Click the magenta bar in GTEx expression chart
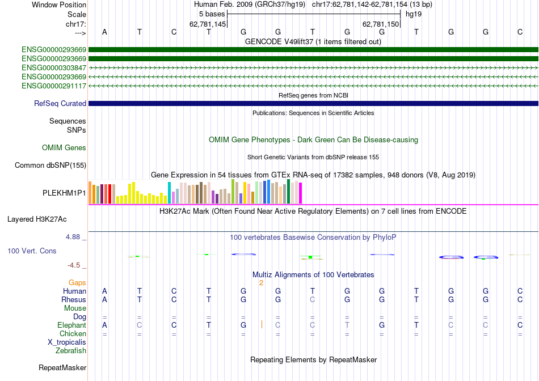Viewport: 539px width, 381px height. (x=301, y=193)
